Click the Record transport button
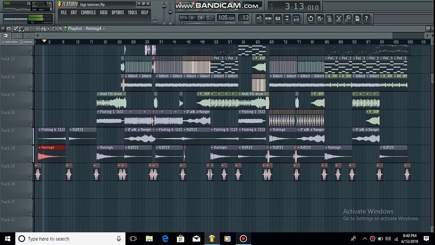Viewport: 435px width, 245px height. [210, 18]
